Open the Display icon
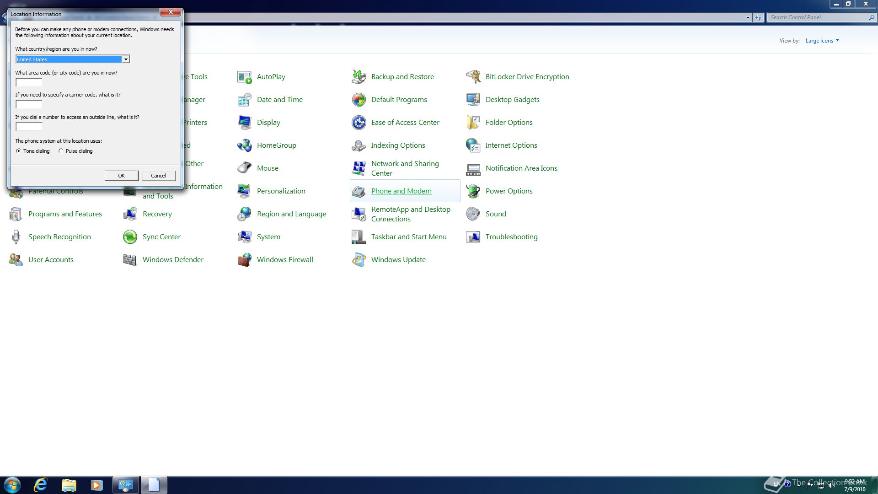Screen dimensions: 878x494 (x=244, y=123)
